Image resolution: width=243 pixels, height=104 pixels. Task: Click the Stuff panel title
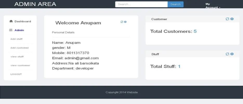tap(155, 54)
